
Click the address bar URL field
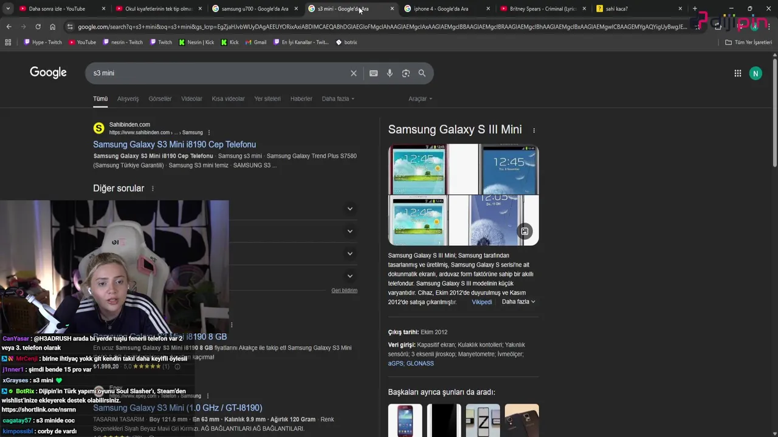click(383, 27)
